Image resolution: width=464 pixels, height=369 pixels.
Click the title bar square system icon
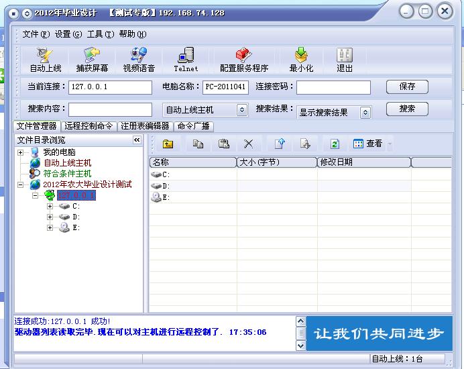coord(13,13)
